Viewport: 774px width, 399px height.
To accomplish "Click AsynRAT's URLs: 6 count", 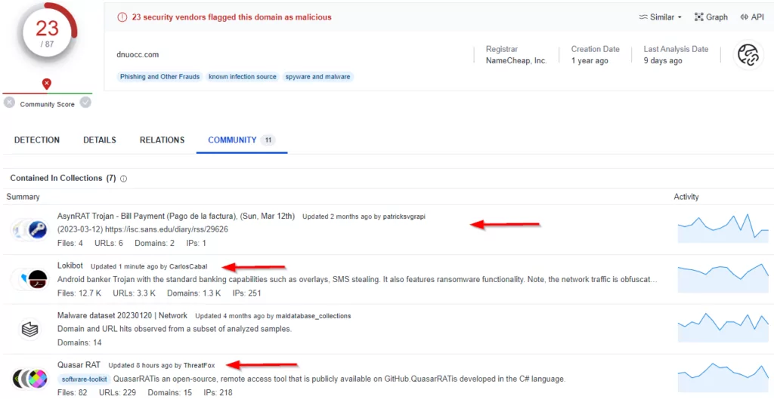I will coord(109,244).
